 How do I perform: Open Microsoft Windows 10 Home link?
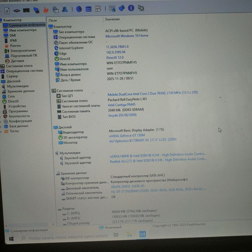click(x=127, y=36)
